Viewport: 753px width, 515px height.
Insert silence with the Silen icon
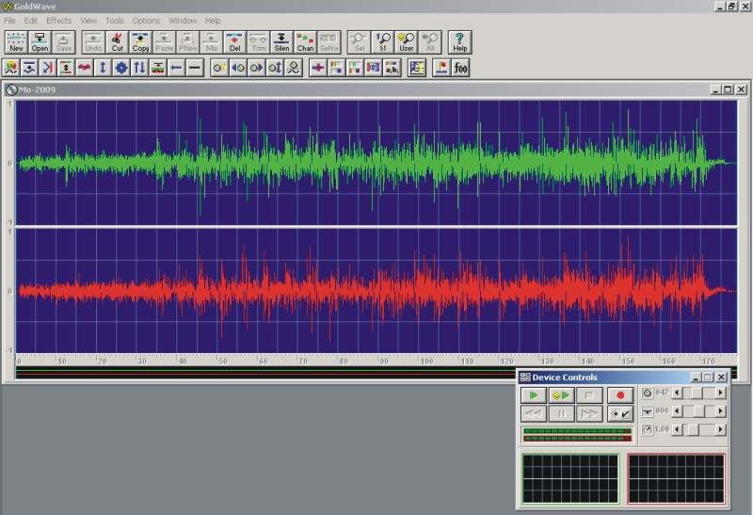click(281, 42)
